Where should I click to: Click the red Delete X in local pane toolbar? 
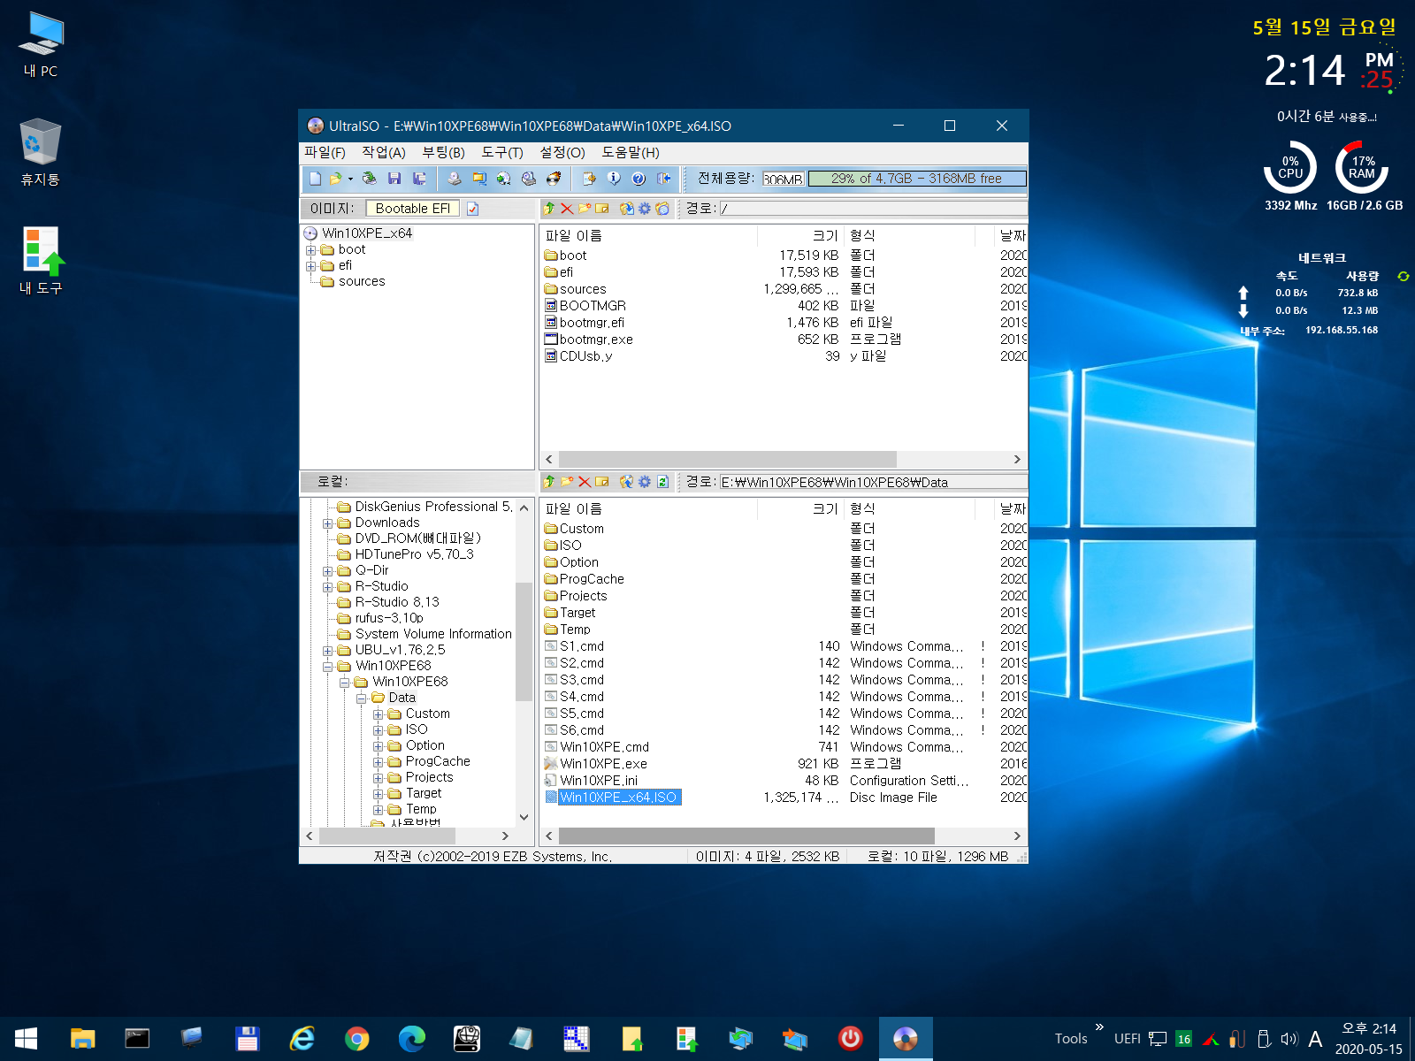point(585,482)
